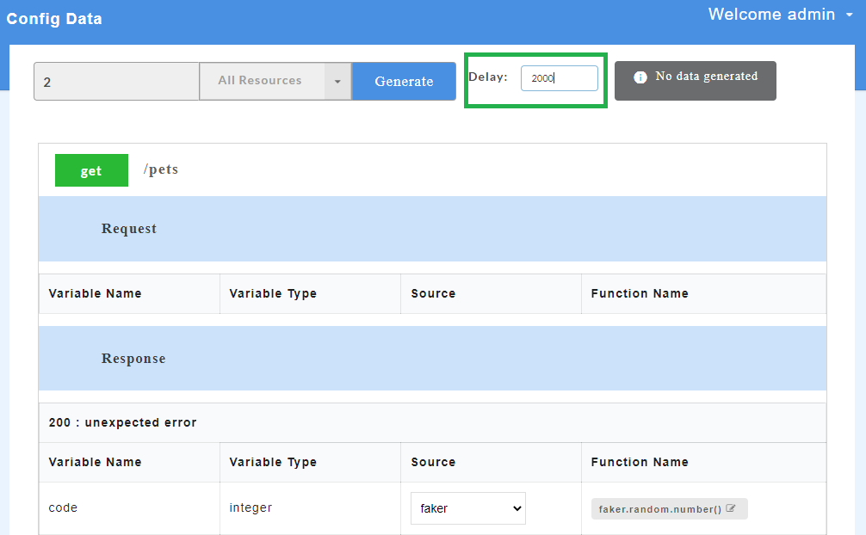The width and height of the screenshot is (866, 535).
Task: Click the Delay label text
Action: click(x=488, y=77)
